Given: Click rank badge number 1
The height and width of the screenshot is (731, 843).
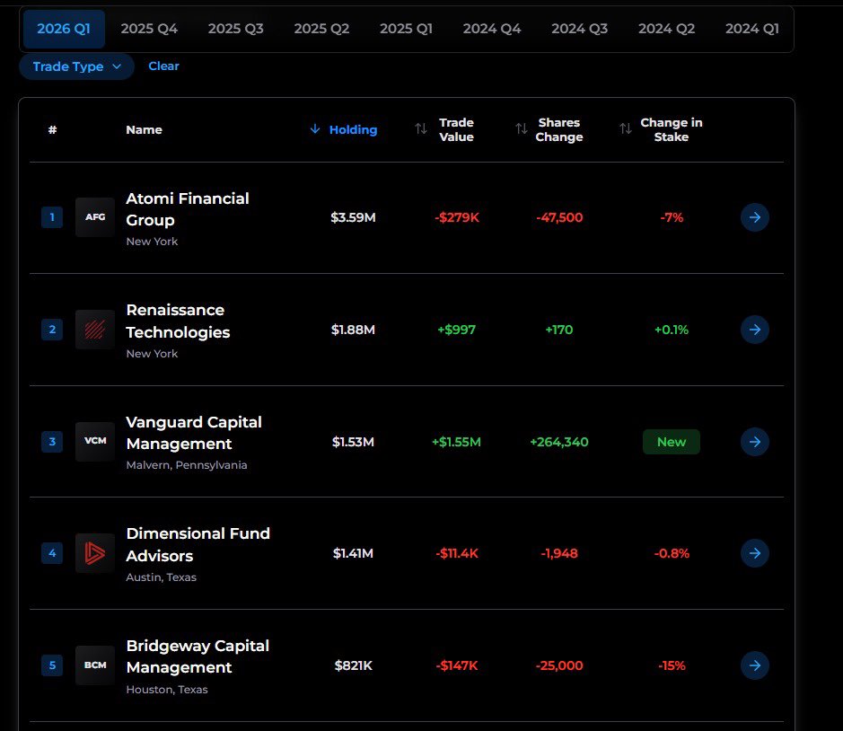Looking at the screenshot, I should coord(52,217).
